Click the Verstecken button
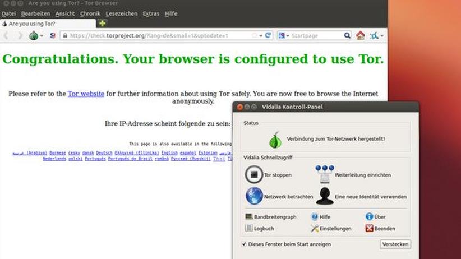The height and width of the screenshot is (259, 461). coord(395,244)
